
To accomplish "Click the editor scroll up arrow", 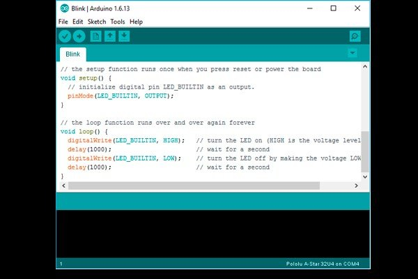I will 365,66.
